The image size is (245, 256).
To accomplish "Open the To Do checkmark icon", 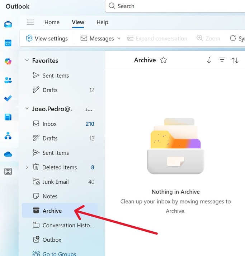I will point(8,98).
